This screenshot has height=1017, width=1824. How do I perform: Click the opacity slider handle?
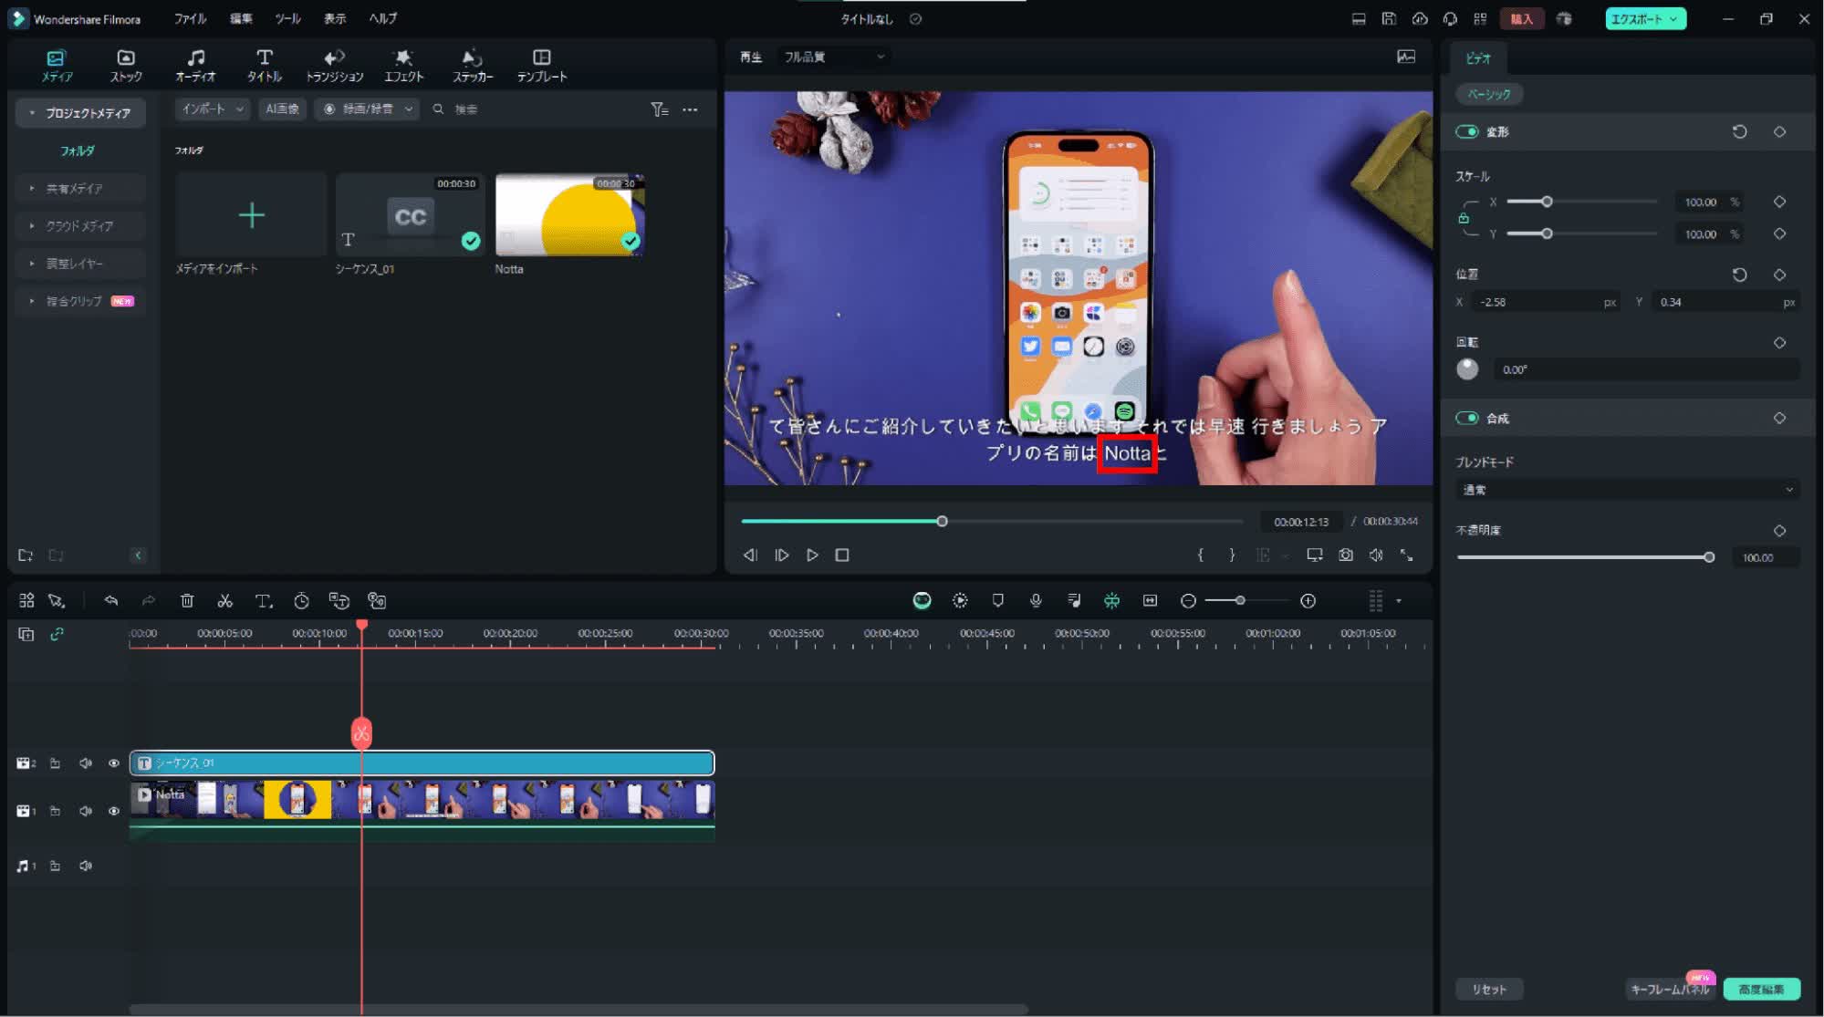[x=1709, y=557]
